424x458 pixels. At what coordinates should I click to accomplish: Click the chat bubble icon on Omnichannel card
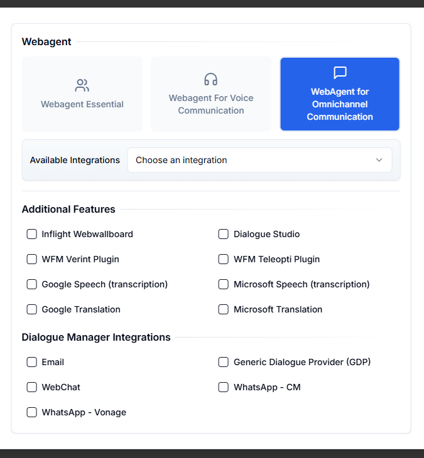[340, 73]
